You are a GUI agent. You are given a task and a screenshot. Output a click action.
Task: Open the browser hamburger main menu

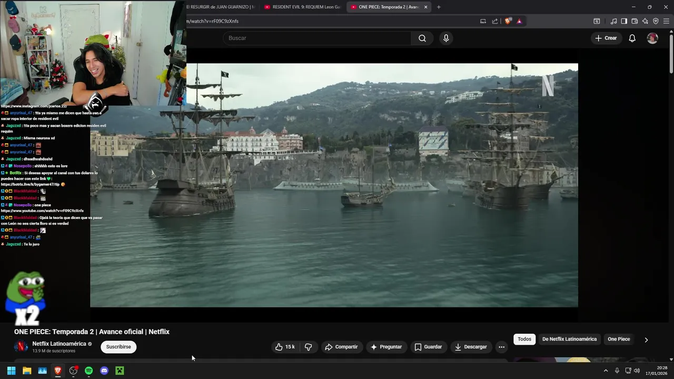click(666, 21)
